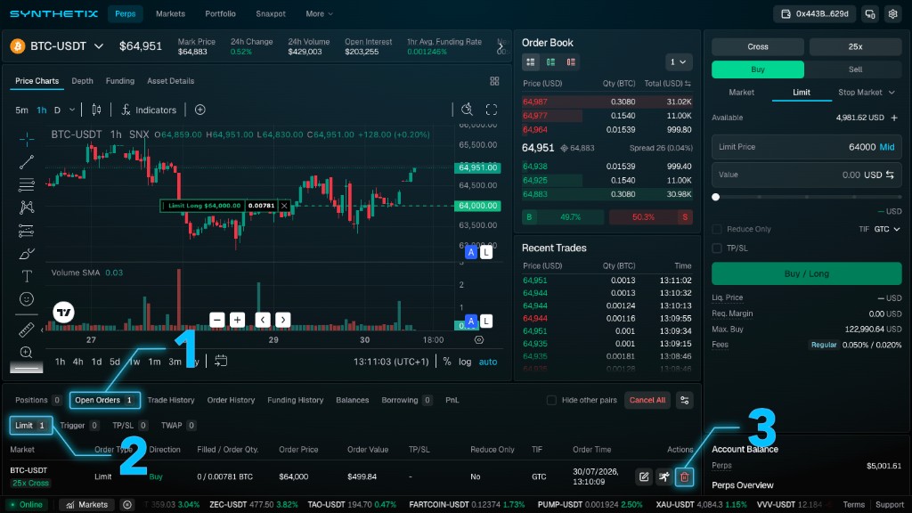912x513 pixels.
Task: Swap value currency unit icon
Action: pyautogui.click(x=890, y=175)
